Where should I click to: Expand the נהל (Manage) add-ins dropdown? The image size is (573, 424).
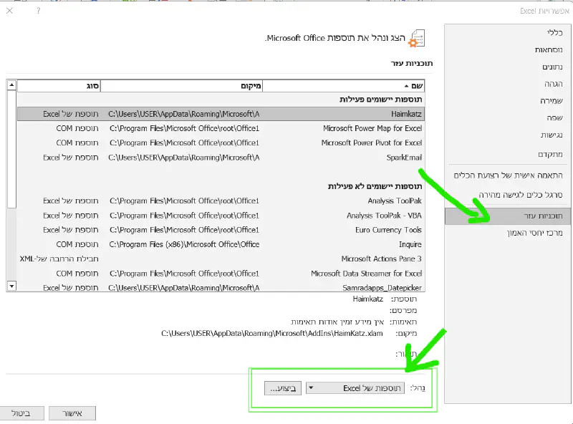pyautogui.click(x=355, y=388)
